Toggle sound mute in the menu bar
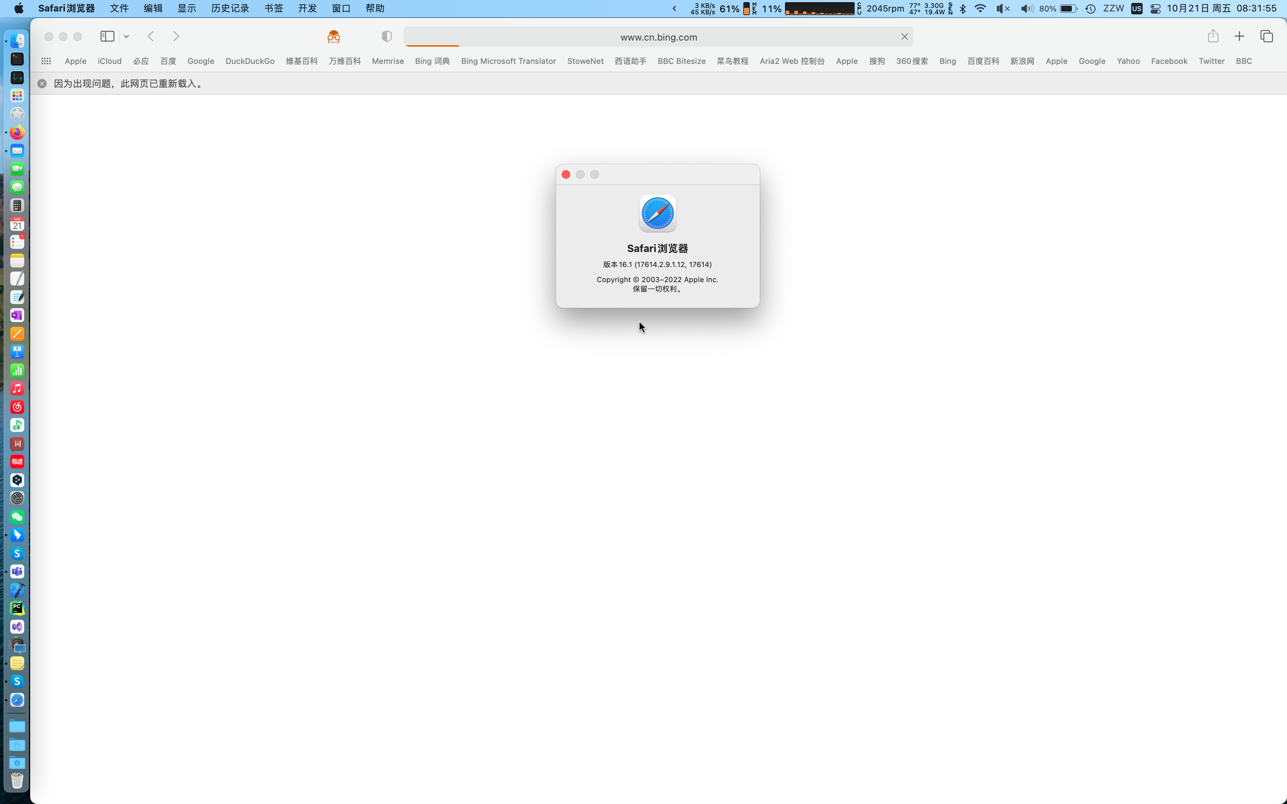This screenshot has width=1287, height=804. [x=1003, y=9]
